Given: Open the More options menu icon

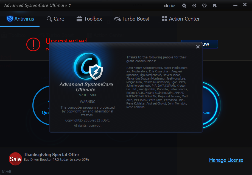Looking at the screenshot, I should pyautogui.click(x=215, y=6).
